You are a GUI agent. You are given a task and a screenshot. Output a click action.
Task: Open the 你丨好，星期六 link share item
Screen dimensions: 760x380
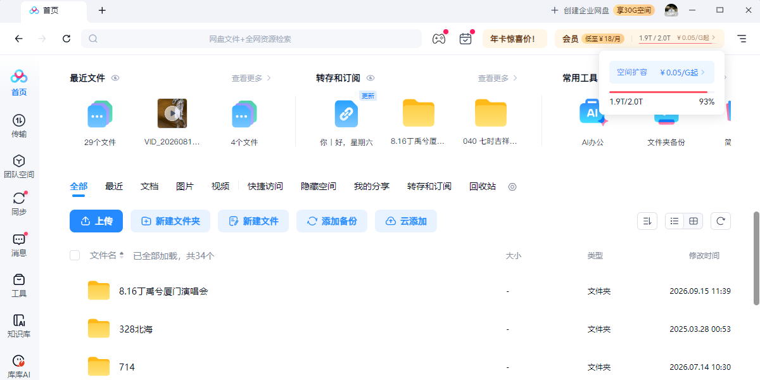pos(346,115)
